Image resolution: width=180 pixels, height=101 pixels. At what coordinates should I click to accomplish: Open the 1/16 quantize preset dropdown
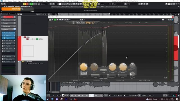point(132,4)
